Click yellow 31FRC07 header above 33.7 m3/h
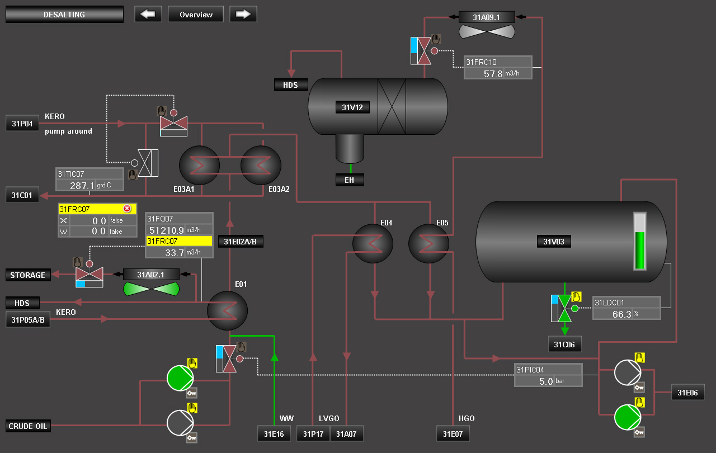This screenshot has width=716, height=453. pos(179,241)
